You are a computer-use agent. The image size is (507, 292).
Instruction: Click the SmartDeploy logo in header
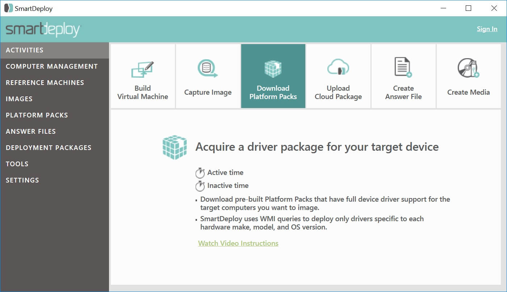click(43, 30)
